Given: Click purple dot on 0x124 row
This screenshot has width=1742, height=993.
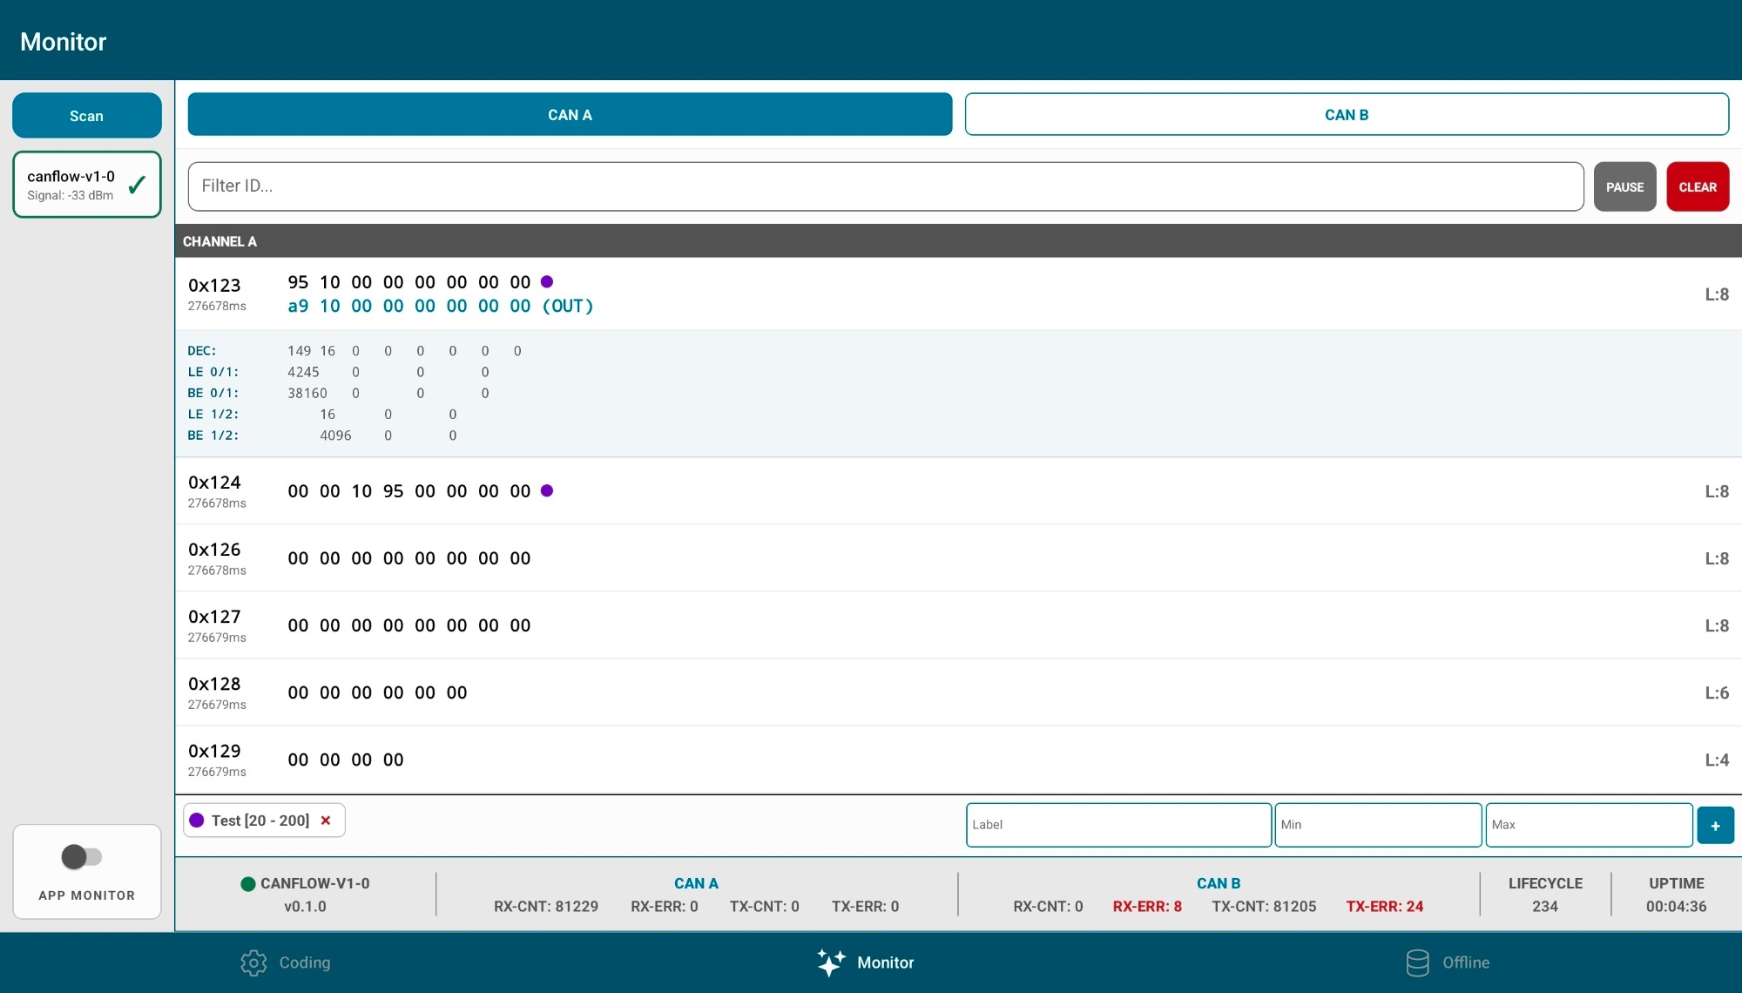Looking at the screenshot, I should 547,490.
